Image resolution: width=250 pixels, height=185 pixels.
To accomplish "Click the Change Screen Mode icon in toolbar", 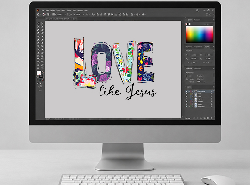I will click(40, 86).
